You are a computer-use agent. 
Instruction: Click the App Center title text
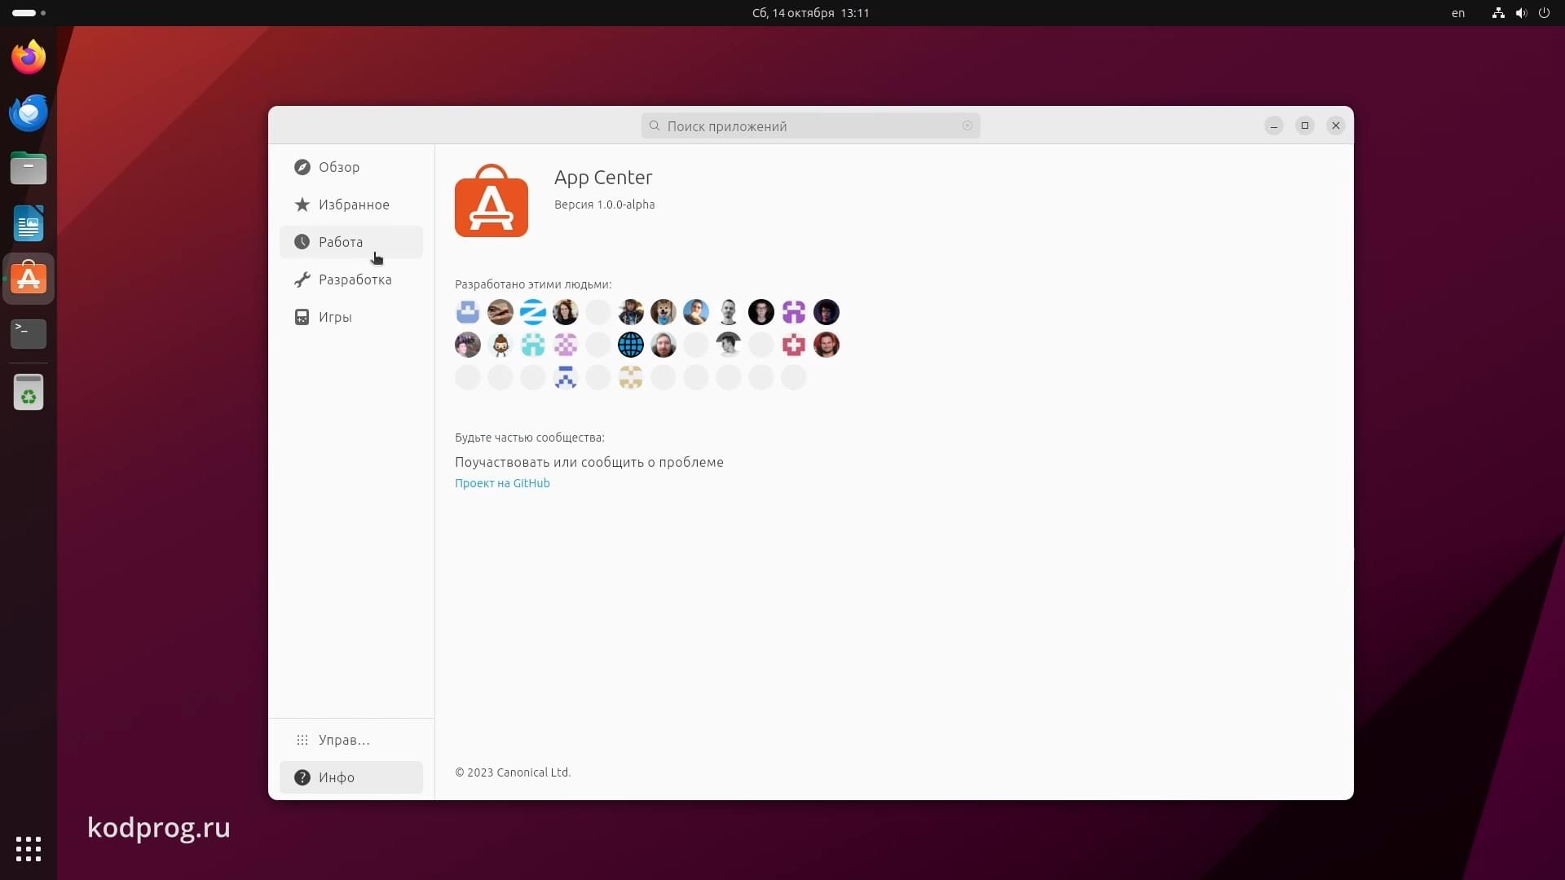tap(603, 178)
